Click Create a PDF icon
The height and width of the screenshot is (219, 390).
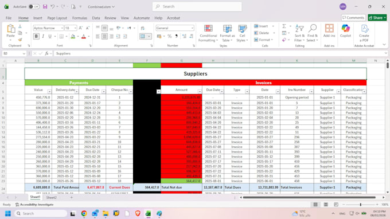[364, 33]
